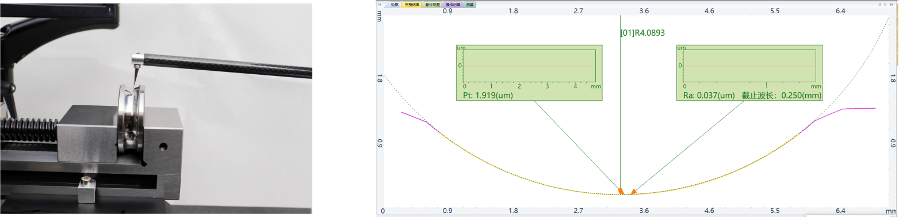
Task: Select the Pt: 1.919(um) result box
Action: 529,73
